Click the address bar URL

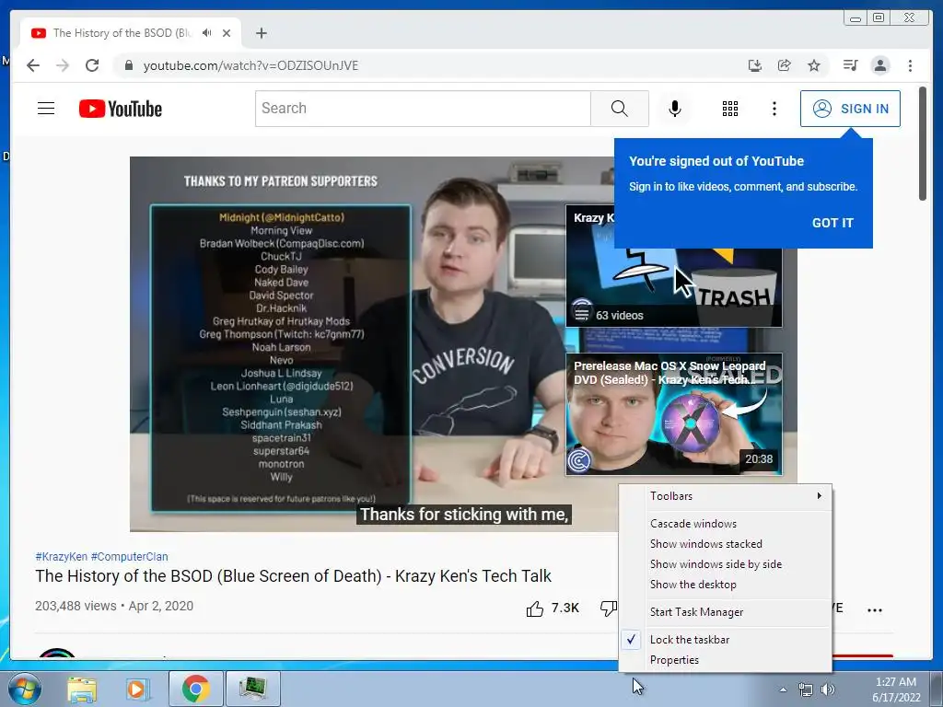(250, 65)
